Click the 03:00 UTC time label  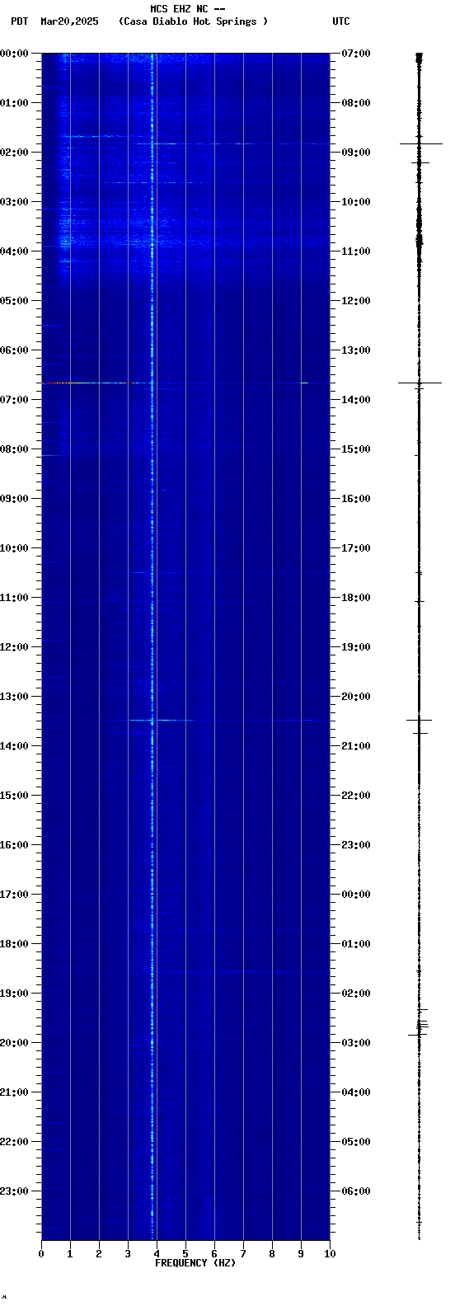(355, 1042)
